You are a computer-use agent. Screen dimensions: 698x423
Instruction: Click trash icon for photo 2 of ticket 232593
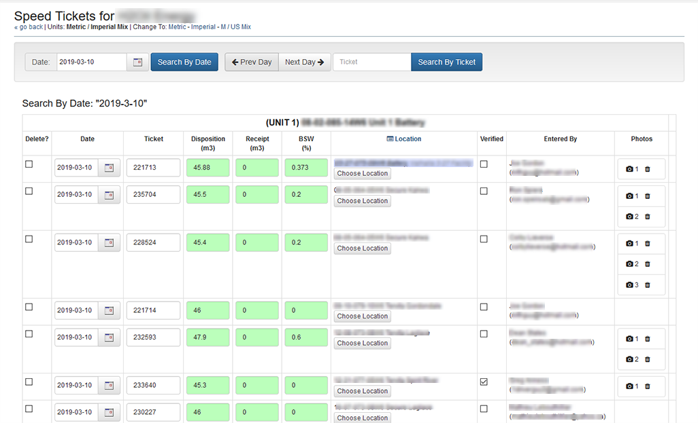tap(647, 359)
